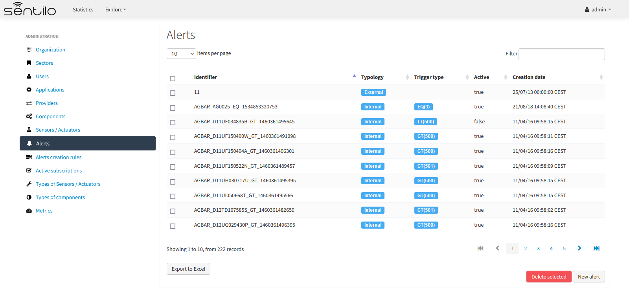The height and width of the screenshot is (295, 629).
Task: Tick AGBAR_D11UF150522N_GT_1460361489457 checkbox
Action: point(173,167)
